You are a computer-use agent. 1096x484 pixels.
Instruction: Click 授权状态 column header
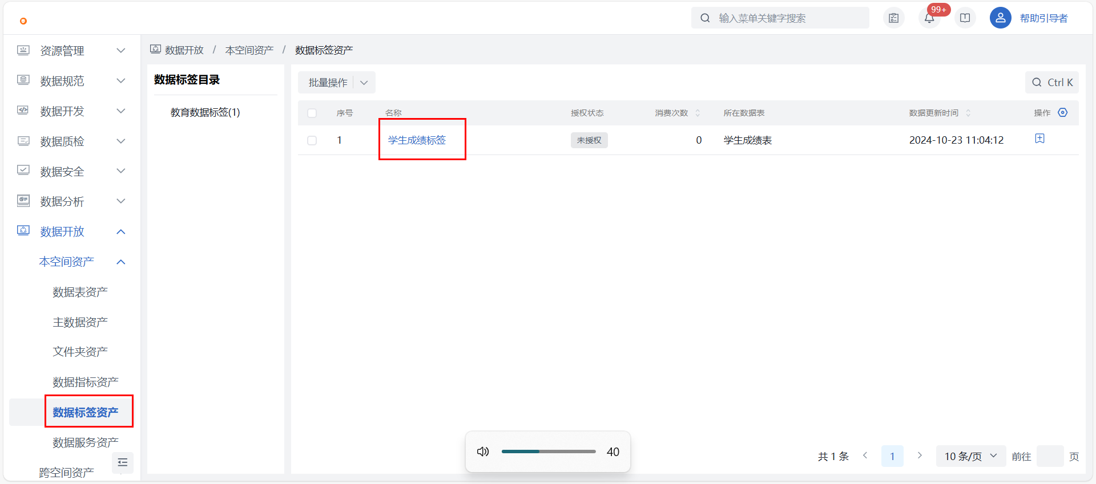coord(587,113)
